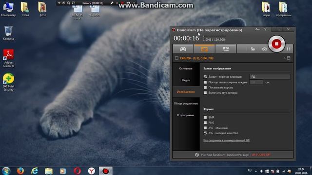Select the Изображения tab
Image resolution: width=312 pixels, height=175 pixels.
click(186, 92)
